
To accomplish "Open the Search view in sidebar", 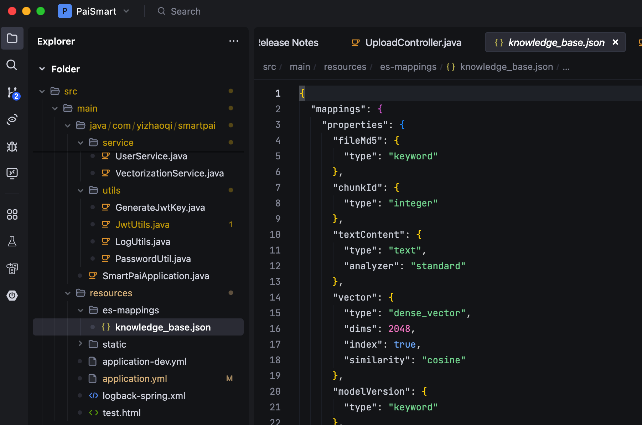I will pos(12,65).
